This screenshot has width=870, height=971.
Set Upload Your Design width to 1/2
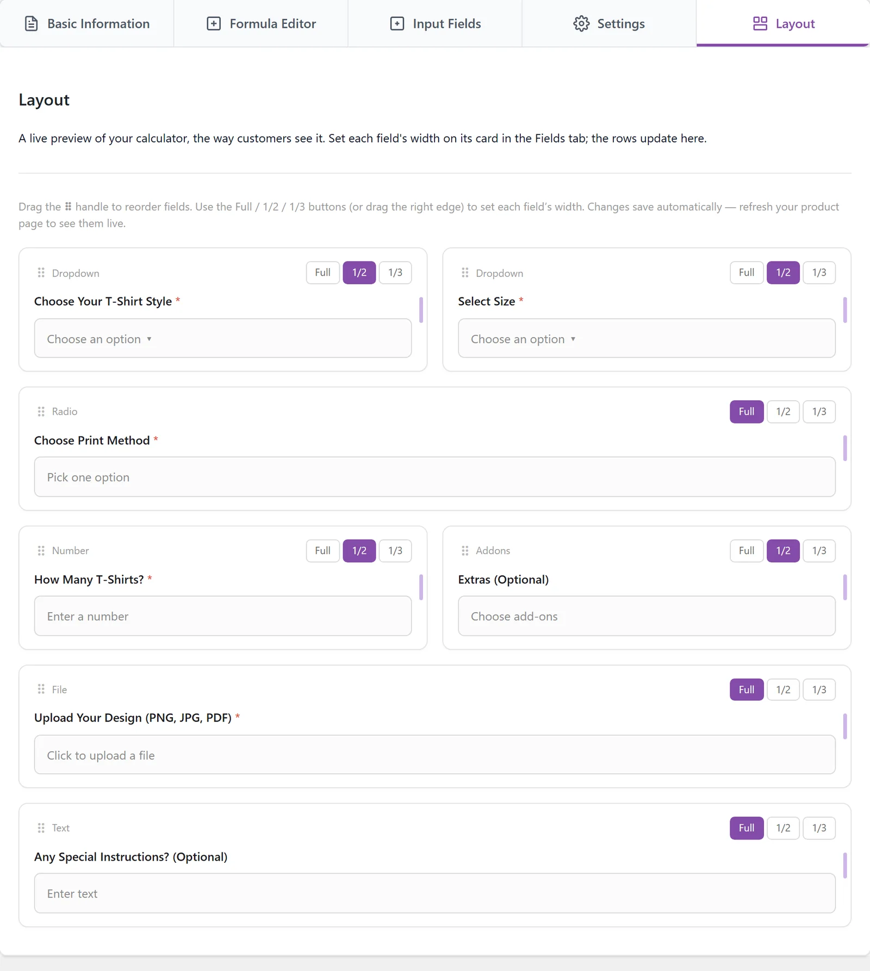click(783, 689)
